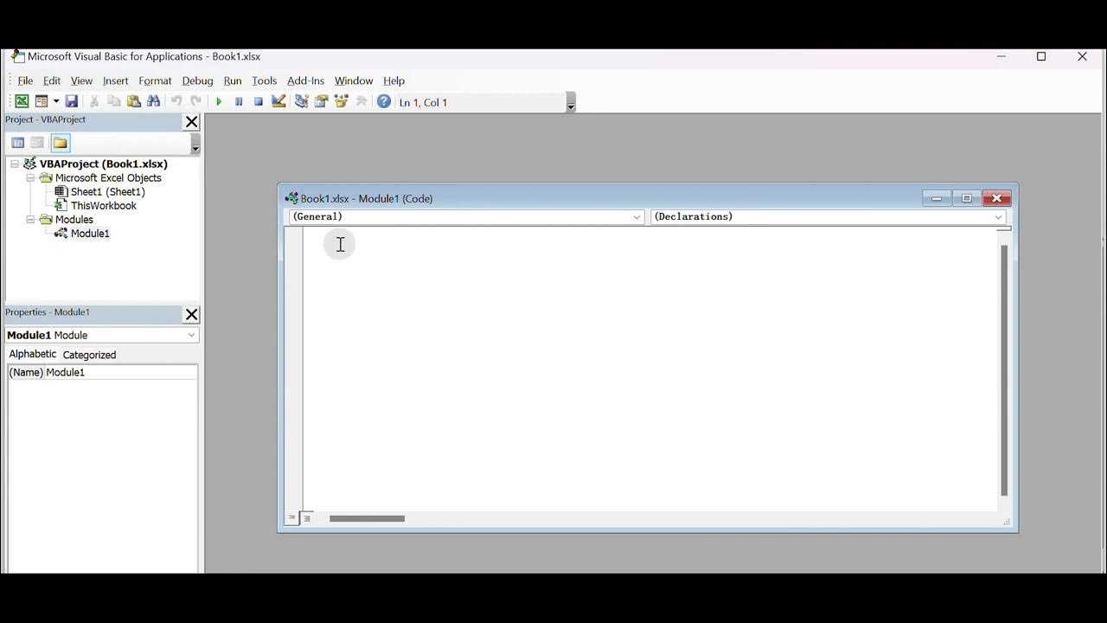Open Project Explorer from the toolbar
Image resolution: width=1107 pixels, height=623 pixels.
click(301, 101)
